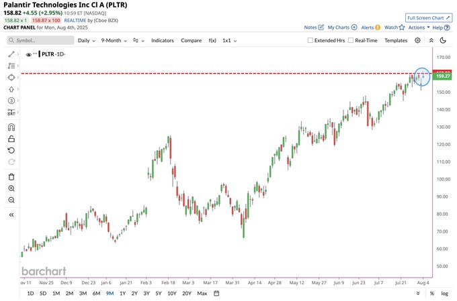Click the trash can delete drawings icon
Image resolution: width=457 pixels, height=301 pixels.
pos(11,177)
